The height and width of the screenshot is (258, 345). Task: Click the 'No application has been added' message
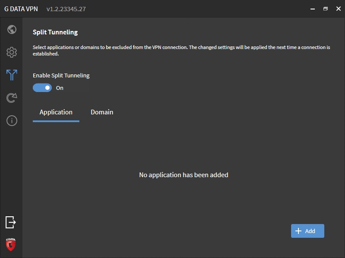[x=184, y=175]
